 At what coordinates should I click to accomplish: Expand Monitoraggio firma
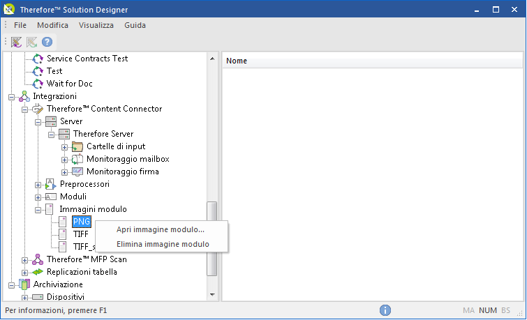(64, 173)
